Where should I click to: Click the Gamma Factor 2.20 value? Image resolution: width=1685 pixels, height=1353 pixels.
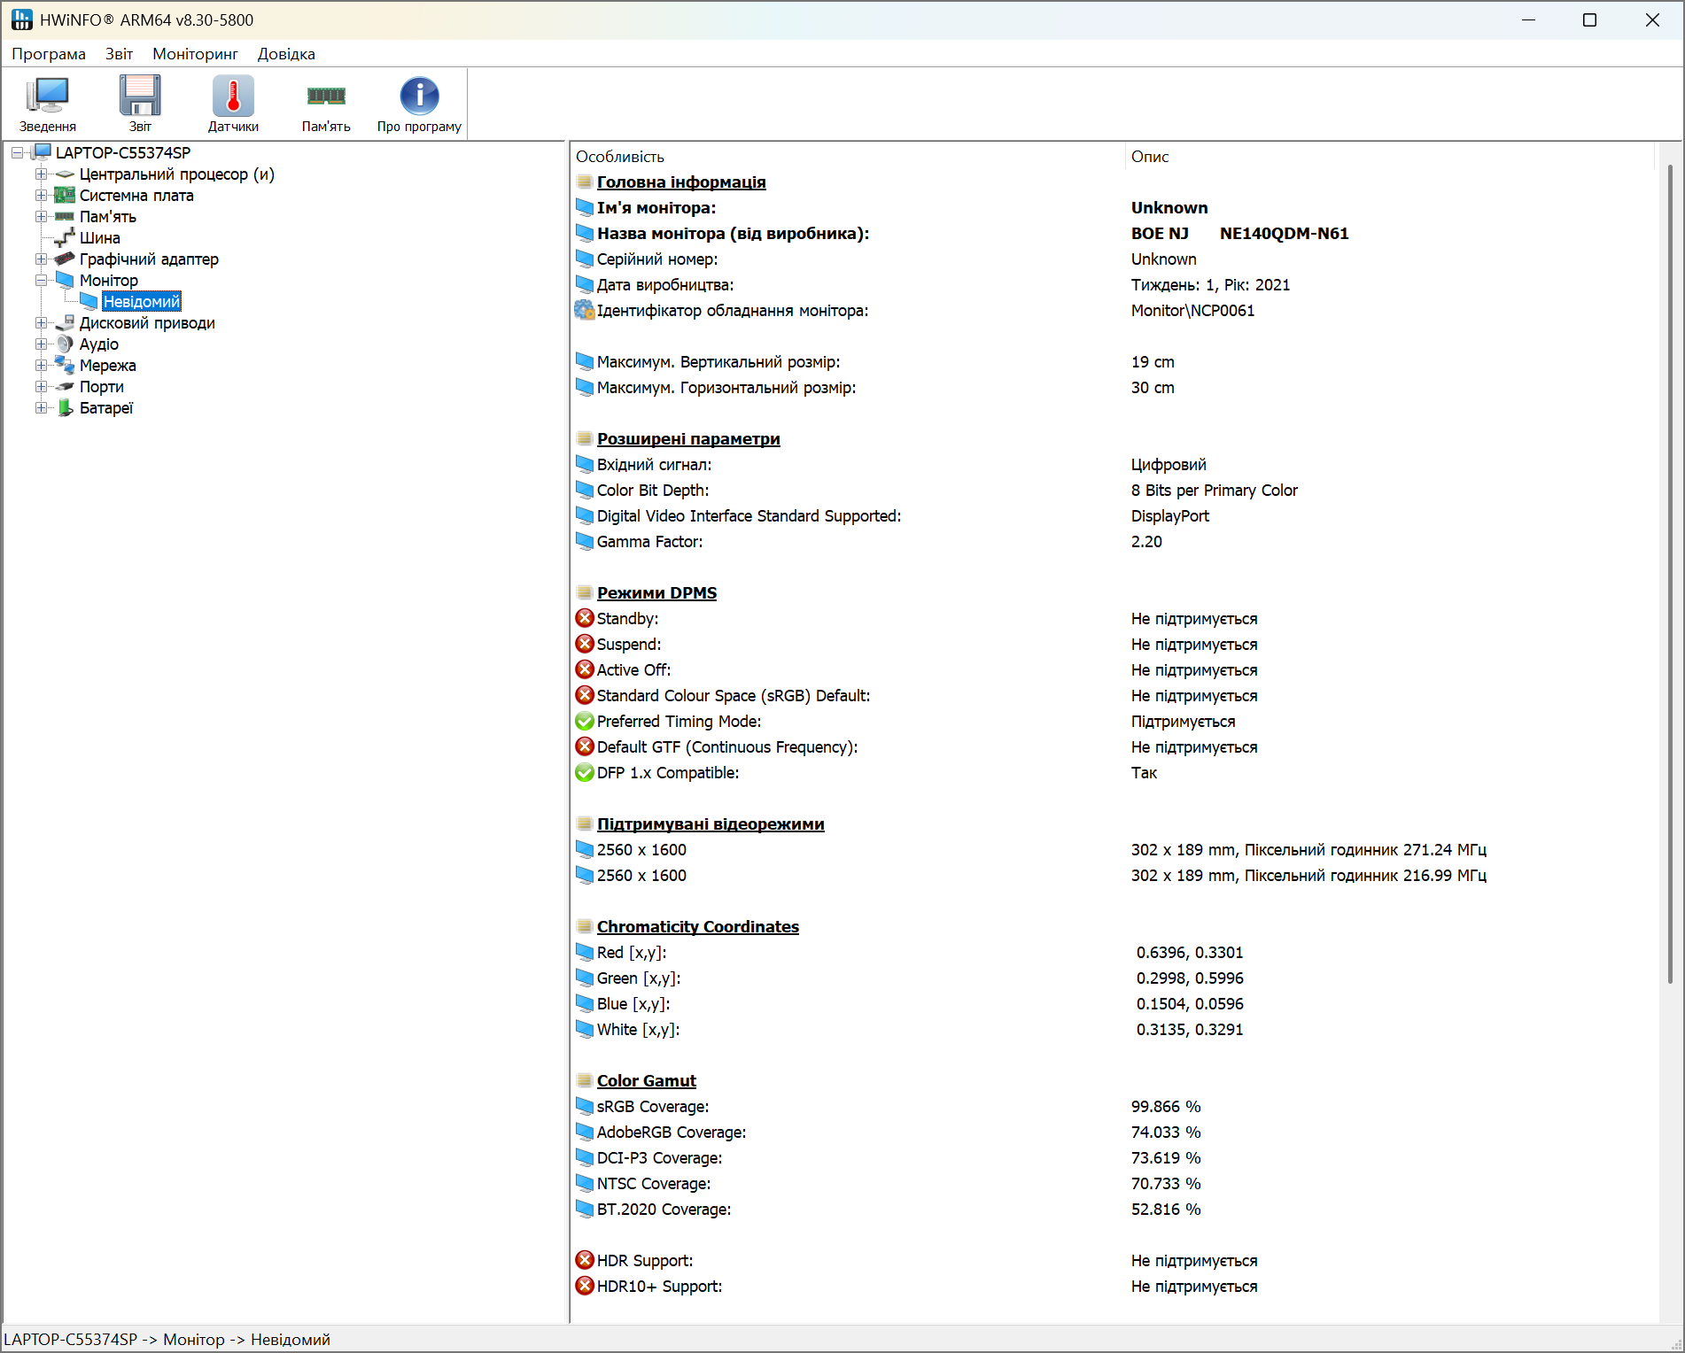[x=1146, y=542]
